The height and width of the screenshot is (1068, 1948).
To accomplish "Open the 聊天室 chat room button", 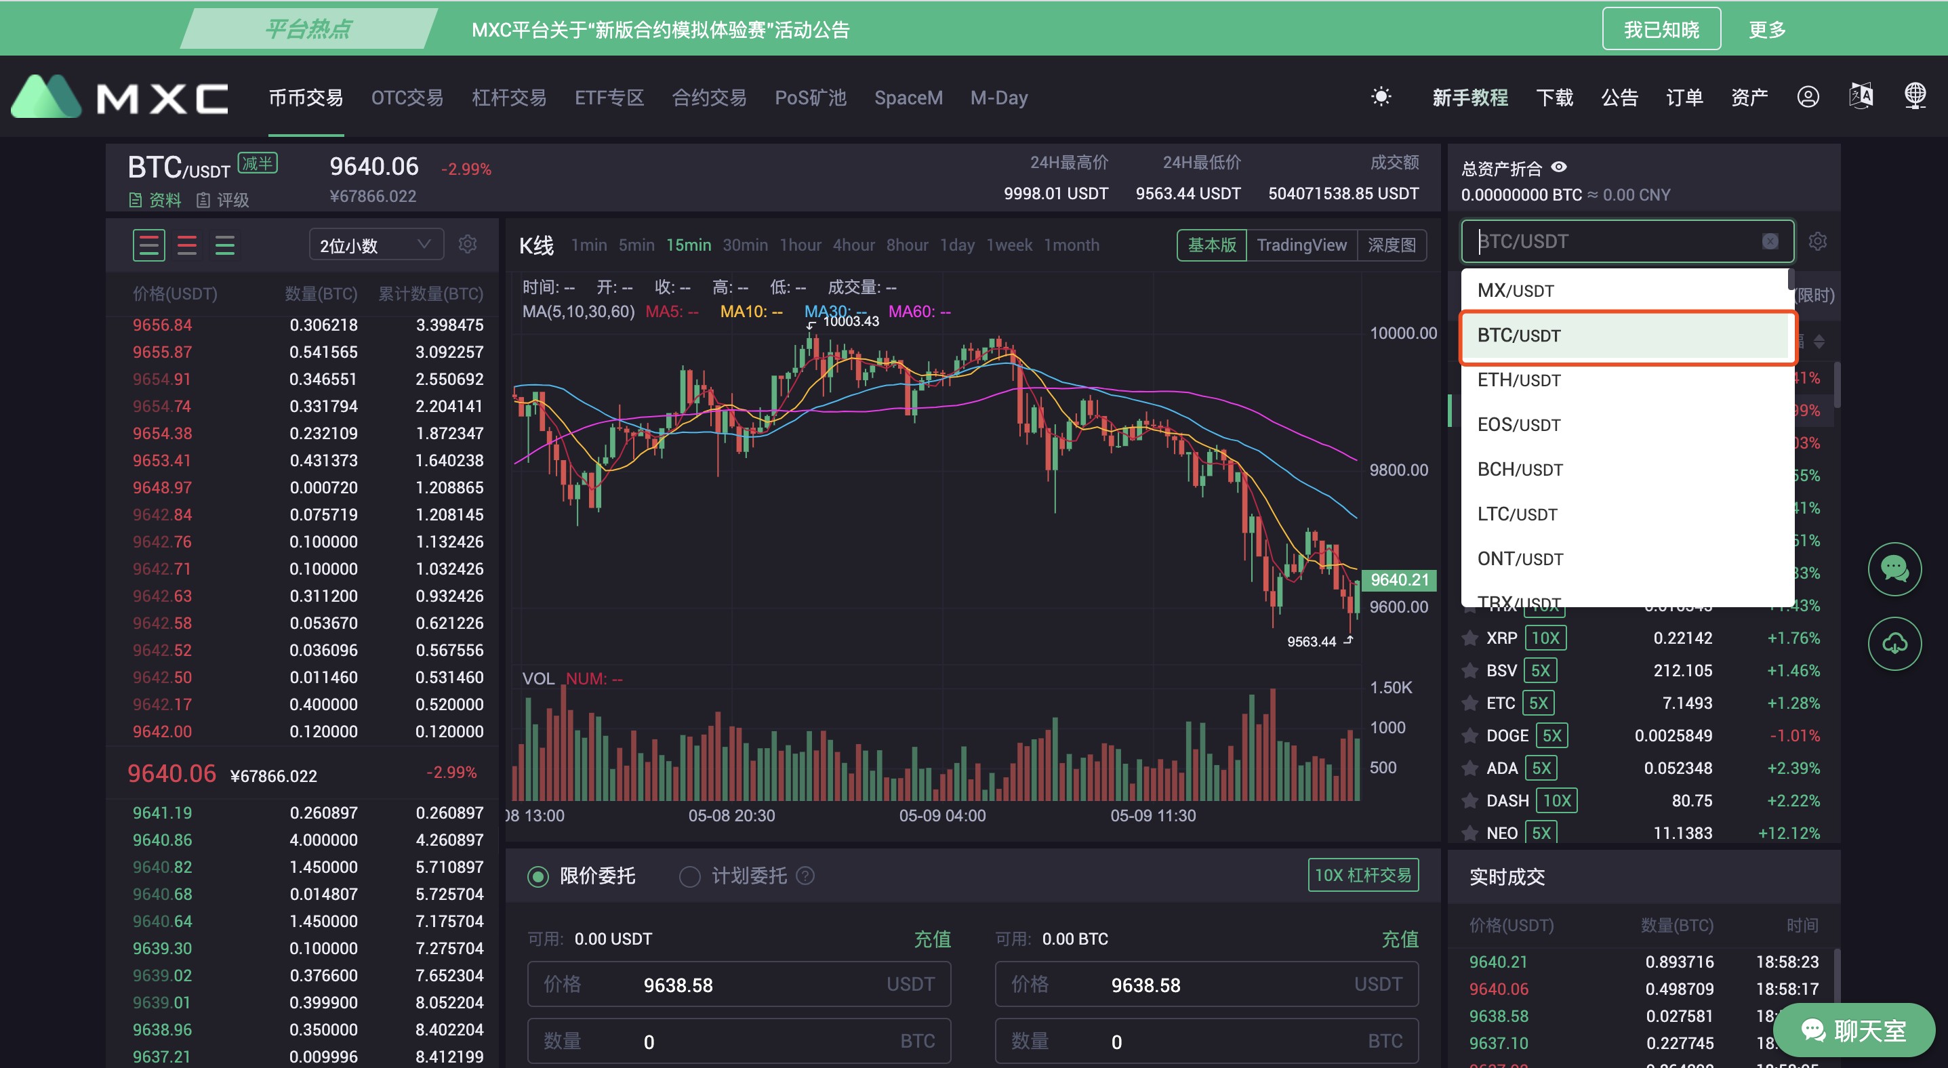I will point(1854,1029).
